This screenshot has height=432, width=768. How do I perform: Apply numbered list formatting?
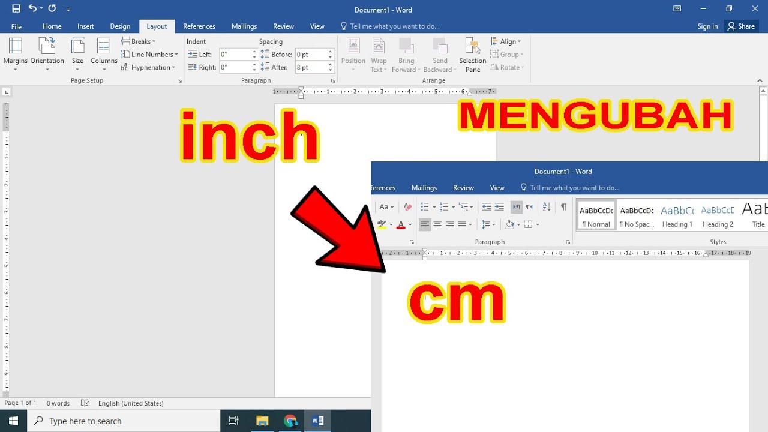tap(444, 207)
